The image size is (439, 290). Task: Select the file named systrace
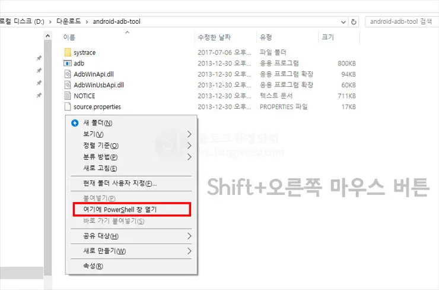coord(85,52)
